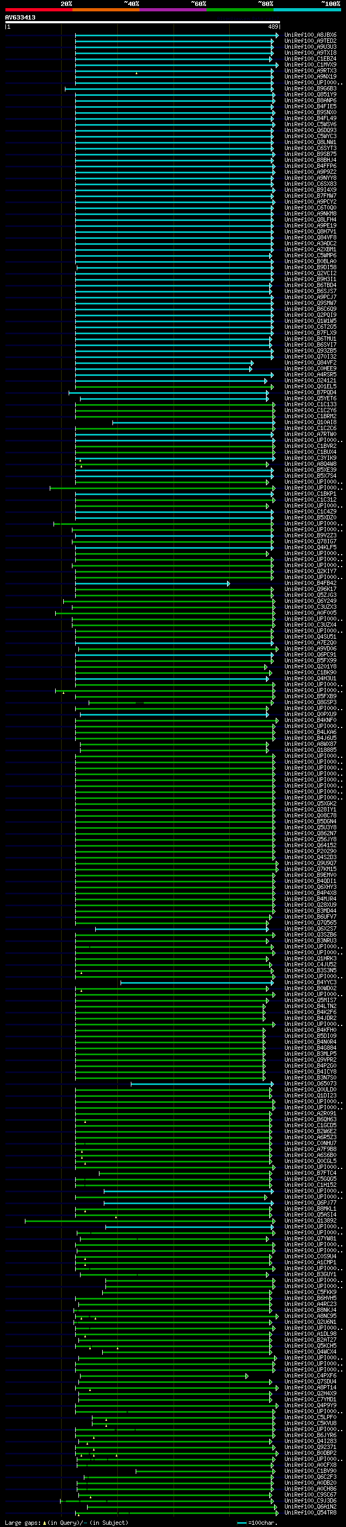Select subject UniRef100_C0HEE9
The height and width of the screenshot is (1527, 346).
[310, 369]
